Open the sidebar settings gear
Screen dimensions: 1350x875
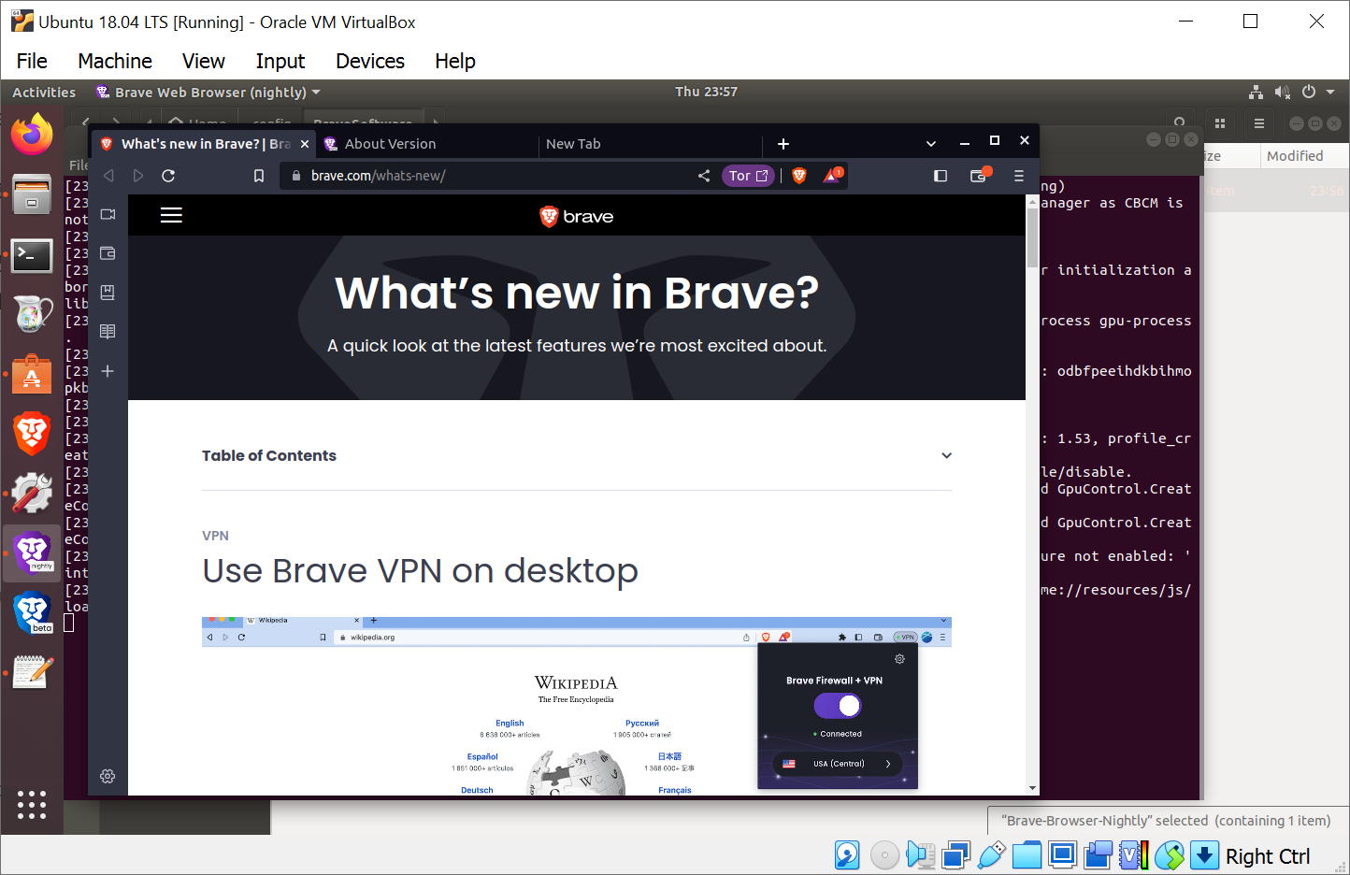(x=107, y=777)
